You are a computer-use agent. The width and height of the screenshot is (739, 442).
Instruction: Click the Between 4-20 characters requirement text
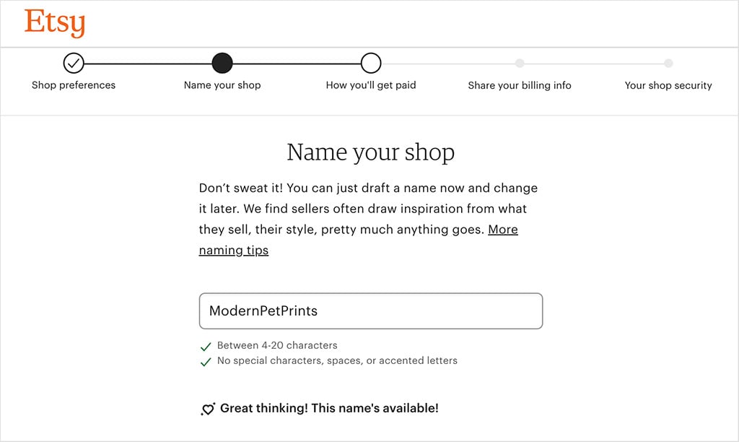coord(277,345)
